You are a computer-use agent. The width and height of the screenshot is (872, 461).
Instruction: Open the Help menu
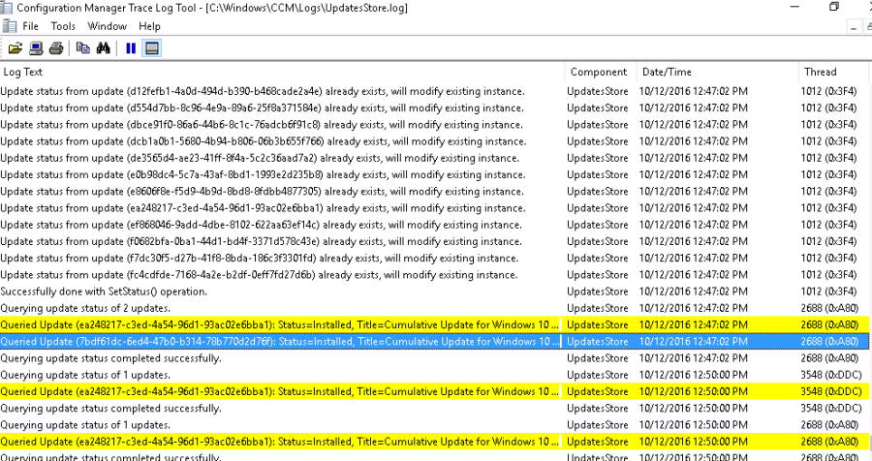pos(149,26)
